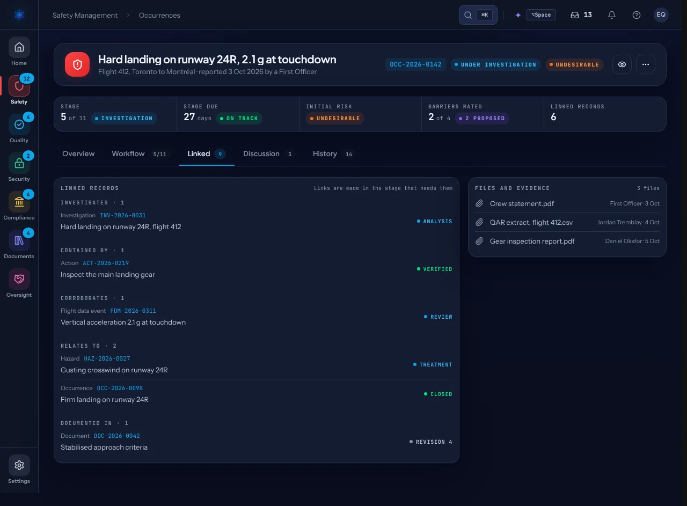The image size is (687, 506).
Task: Open the Quality module icon
Action: [19, 124]
